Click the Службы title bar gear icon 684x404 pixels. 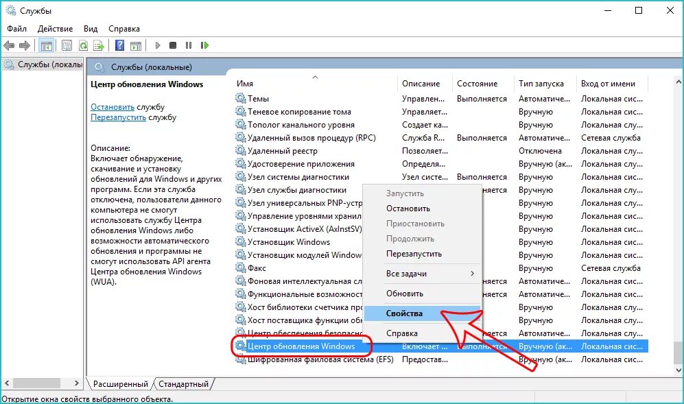point(11,10)
